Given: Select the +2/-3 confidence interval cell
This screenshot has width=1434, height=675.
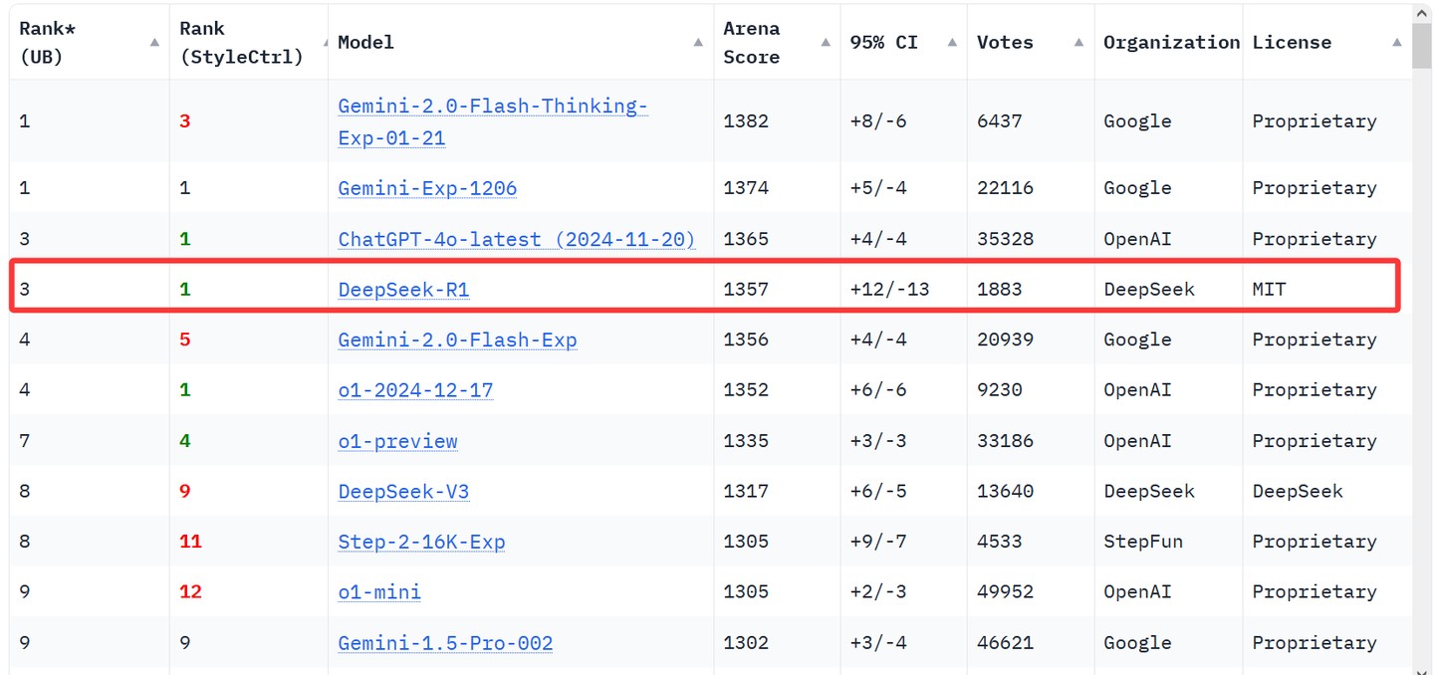Looking at the screenshot, I should [x=877, y=592].
